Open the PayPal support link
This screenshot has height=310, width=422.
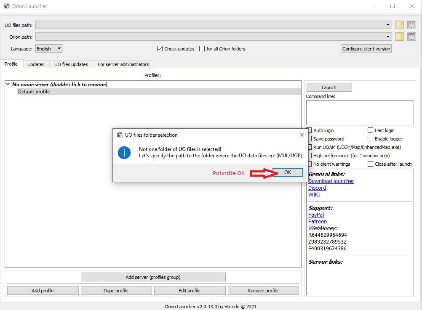[316, 215]
